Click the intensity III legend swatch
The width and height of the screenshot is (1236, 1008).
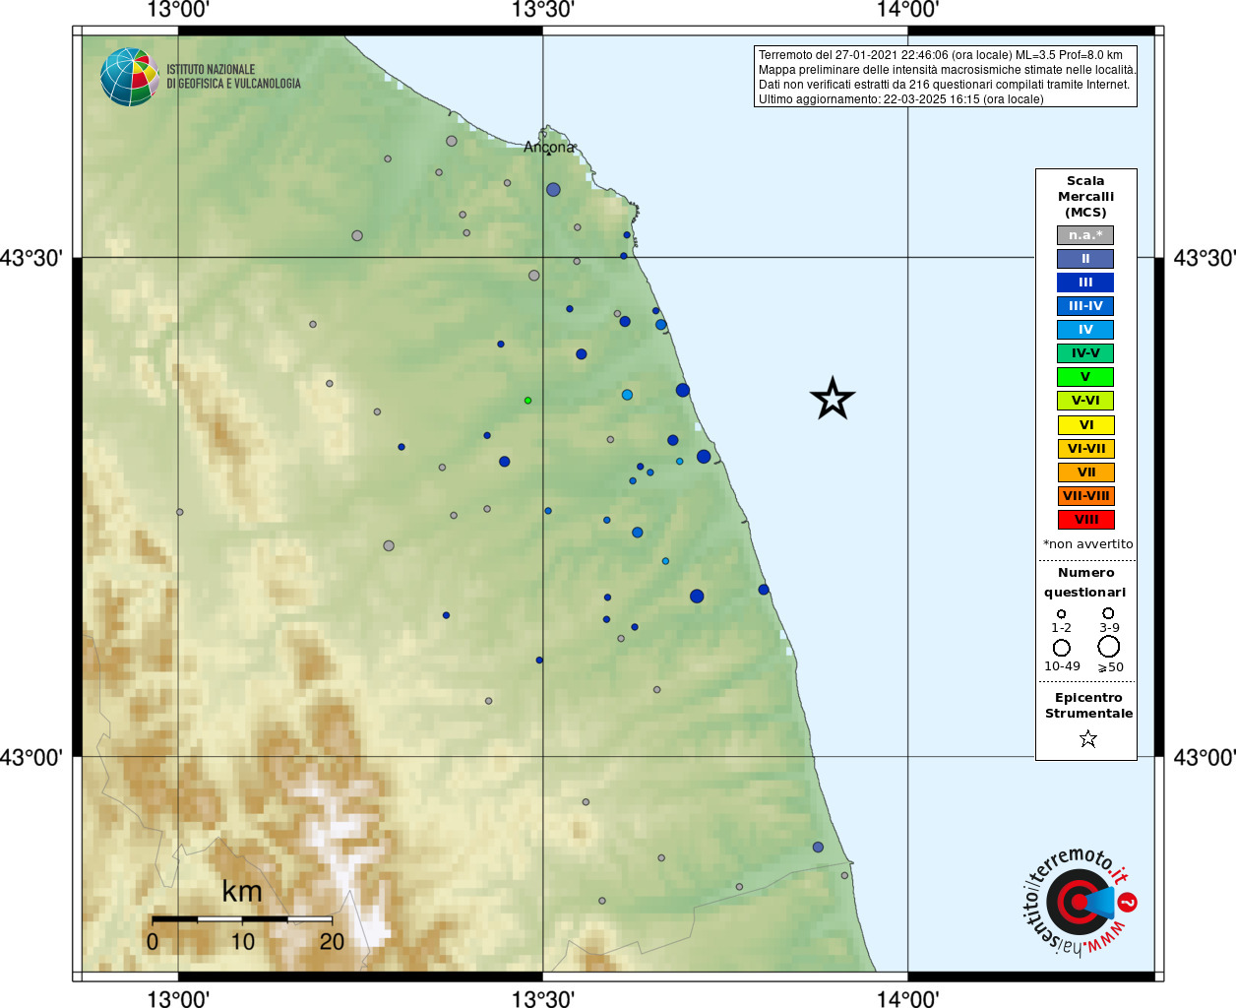[x=1085, y=283]
